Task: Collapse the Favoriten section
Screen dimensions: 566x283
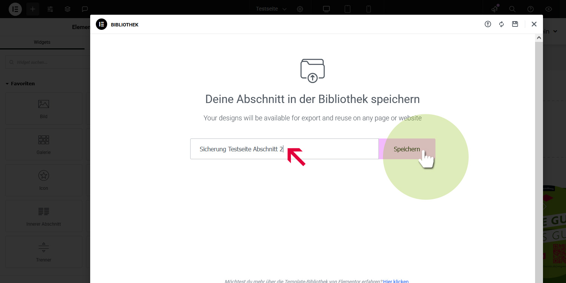Action: tap(20, 84)
